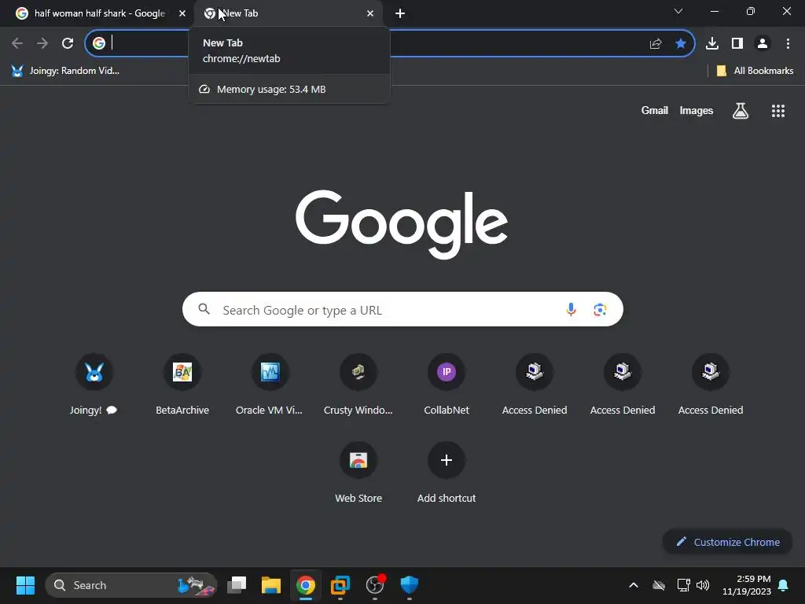The image size is (805, 604).
Task: Click the volume speaker tray icon
Action: 703,585
